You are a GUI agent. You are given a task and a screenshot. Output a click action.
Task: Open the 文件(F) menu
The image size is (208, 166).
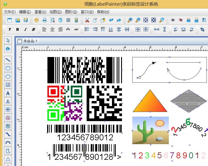pyautogui.click(x=10, y=12)
